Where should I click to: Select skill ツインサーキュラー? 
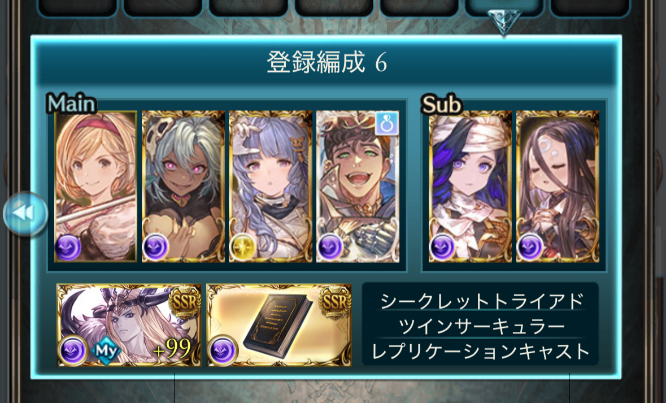coord(482,326)
